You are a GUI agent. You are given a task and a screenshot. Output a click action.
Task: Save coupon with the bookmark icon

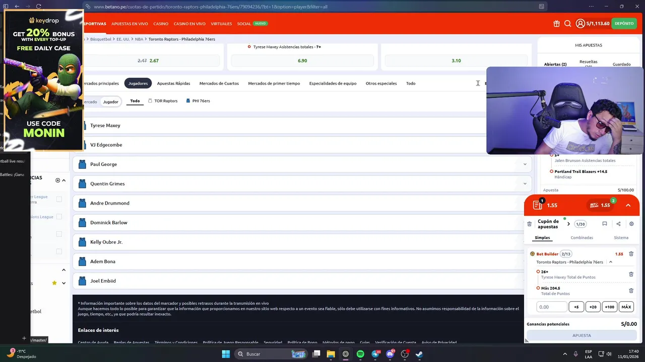[605, 224]
